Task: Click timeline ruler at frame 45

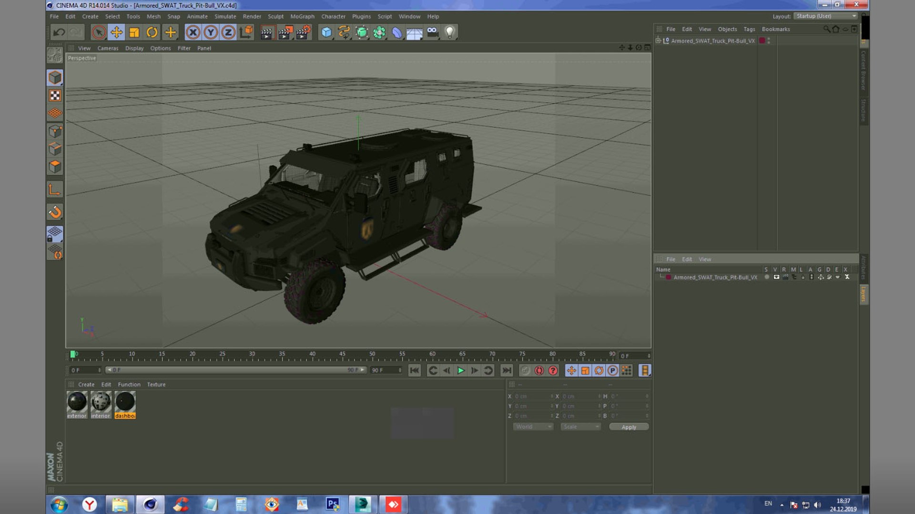Action: click(x=342, y=355)
